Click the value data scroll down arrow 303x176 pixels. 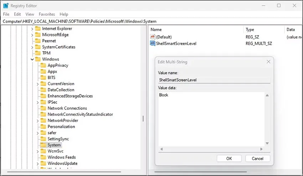[267, 143]
